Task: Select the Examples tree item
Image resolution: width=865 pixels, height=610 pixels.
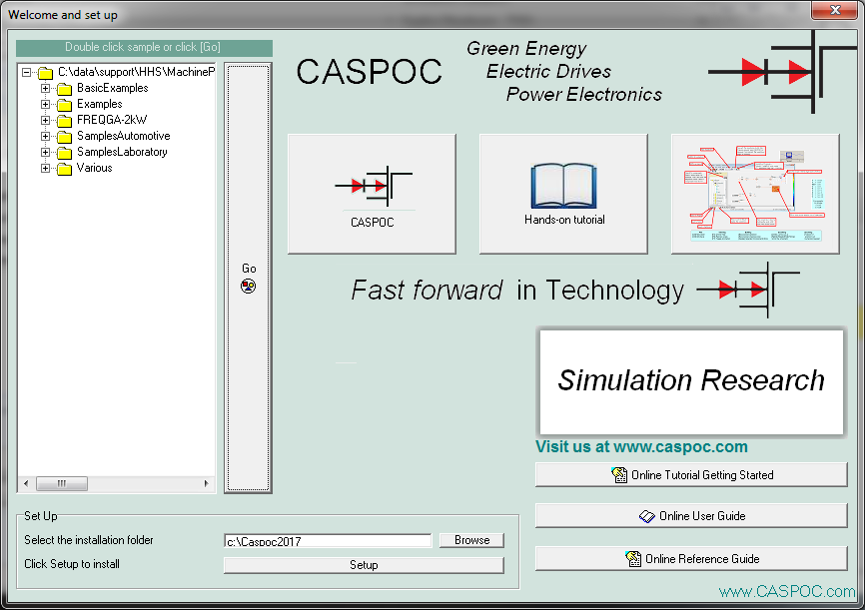Action: point(99,104)
